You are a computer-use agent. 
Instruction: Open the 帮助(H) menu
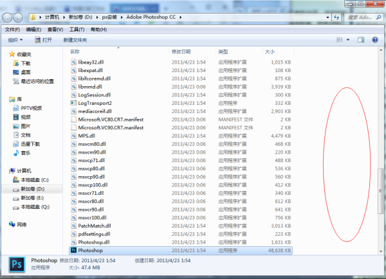point(98,30)
